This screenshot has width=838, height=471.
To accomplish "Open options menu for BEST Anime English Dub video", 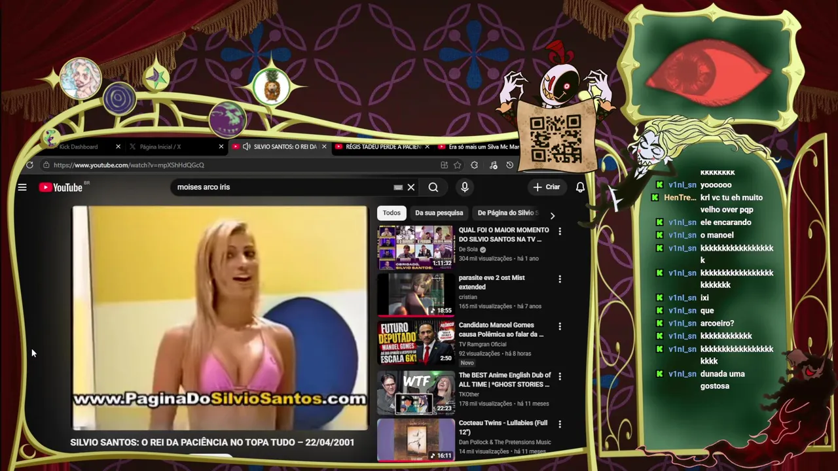I will click(x=560, y=377).
